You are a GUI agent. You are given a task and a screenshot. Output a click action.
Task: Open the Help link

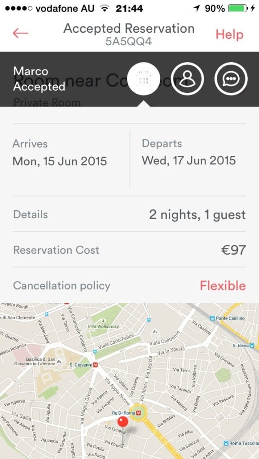pyautogui.click(x=229, y=35)
